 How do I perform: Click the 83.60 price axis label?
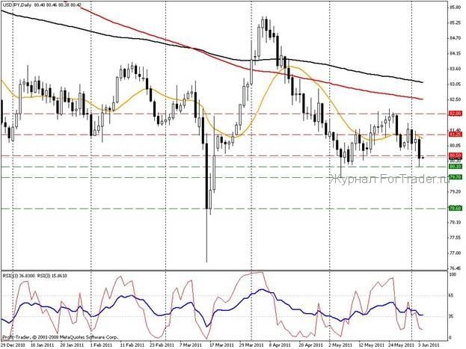pyautogui.click(x=456, y=69)
